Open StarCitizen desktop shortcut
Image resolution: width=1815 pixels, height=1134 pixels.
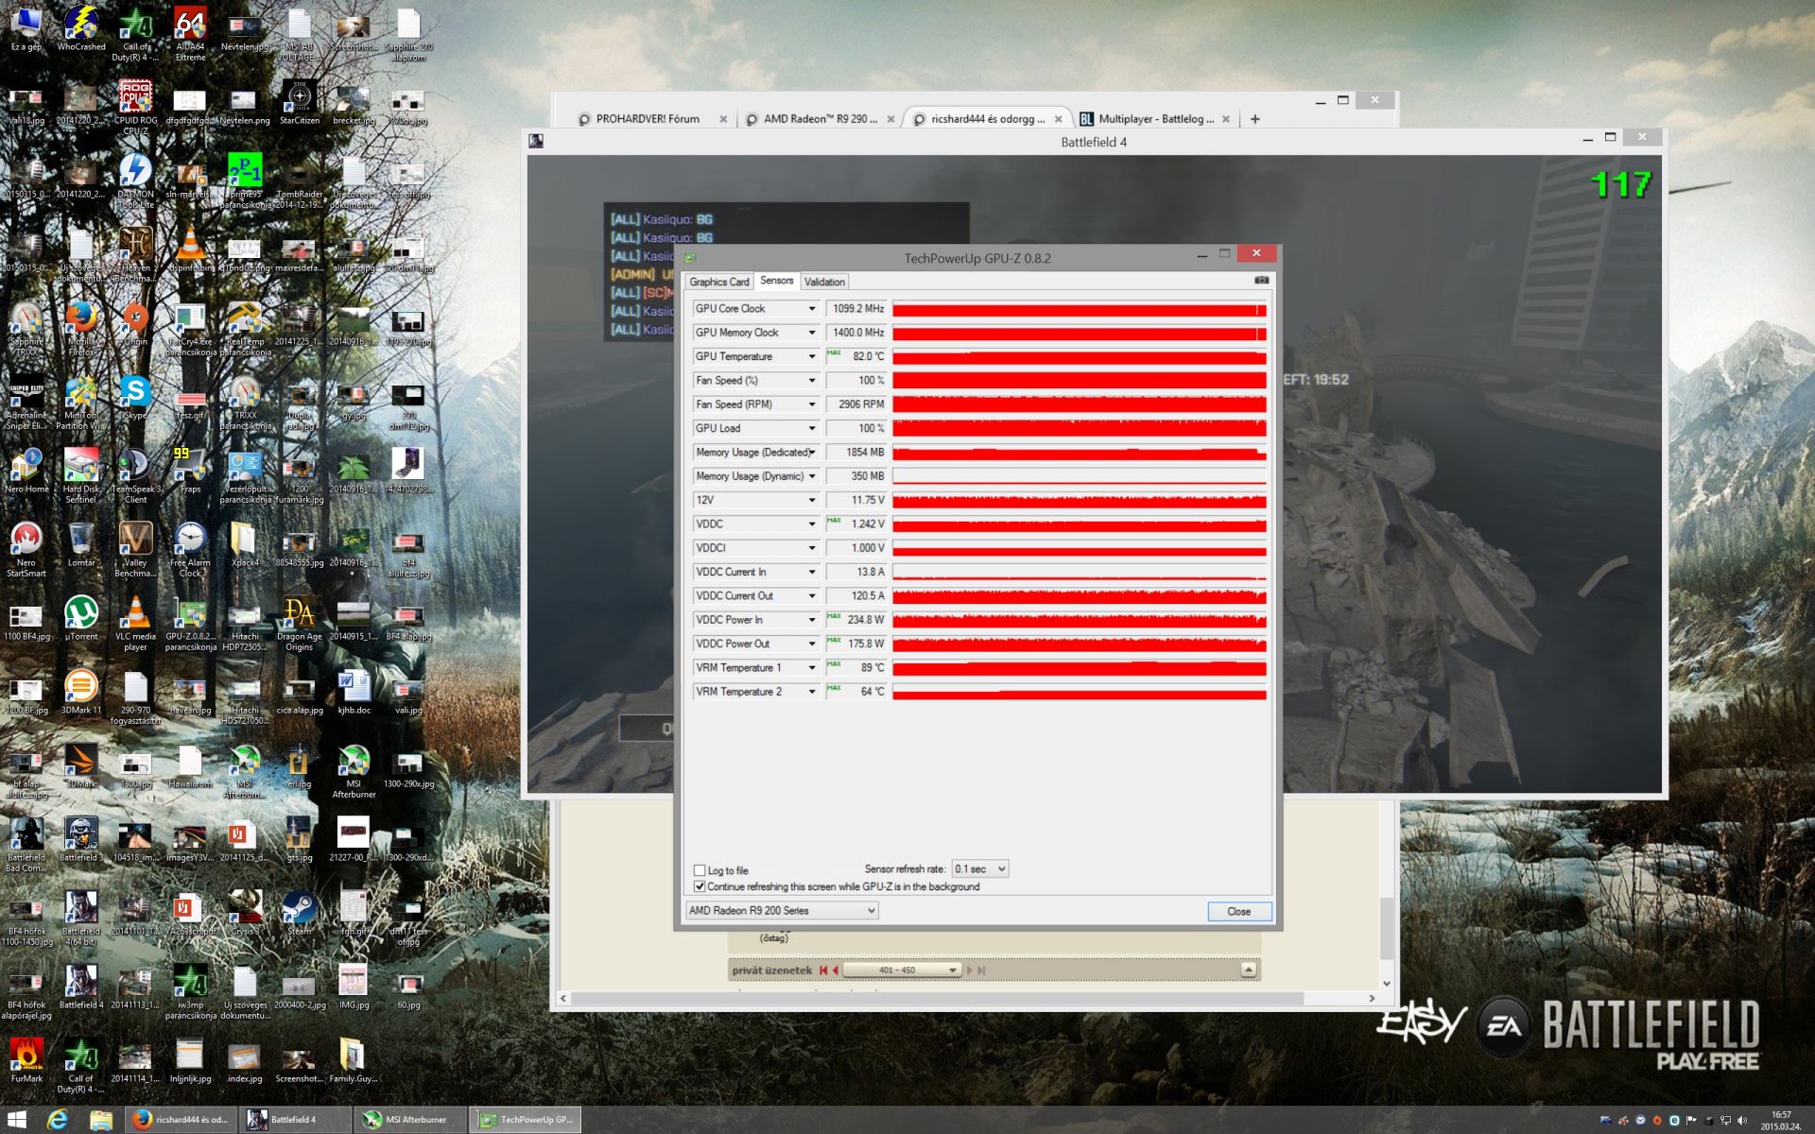click(300, 102)
